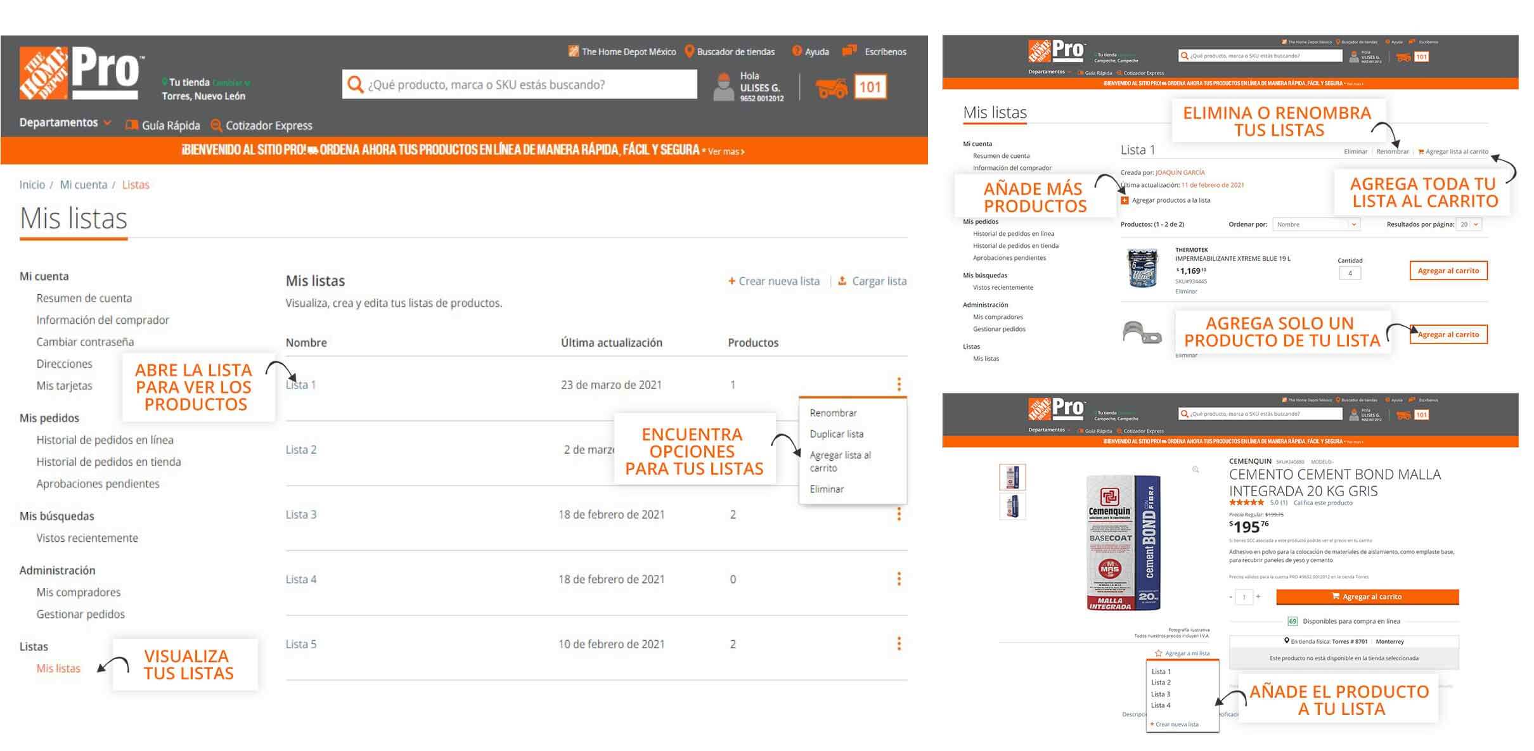The width and height of the screenshot is (1534, 751).
Task: Click the Guía Rápida book icon
Action: [x=131, y=124]
